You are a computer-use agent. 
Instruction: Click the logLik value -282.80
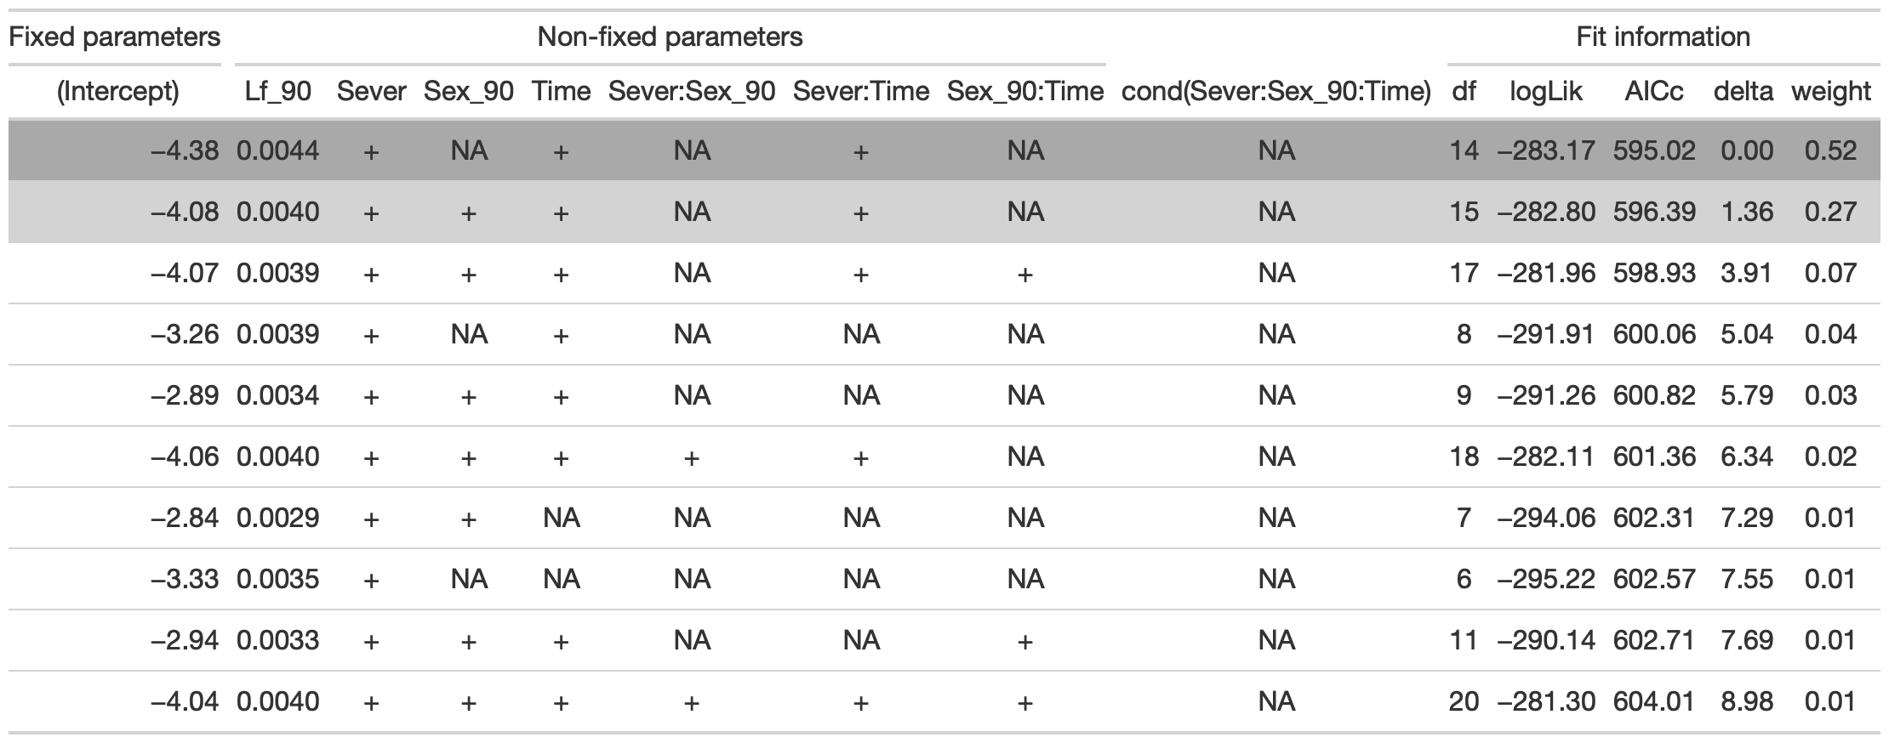[x=1542, y=213]
